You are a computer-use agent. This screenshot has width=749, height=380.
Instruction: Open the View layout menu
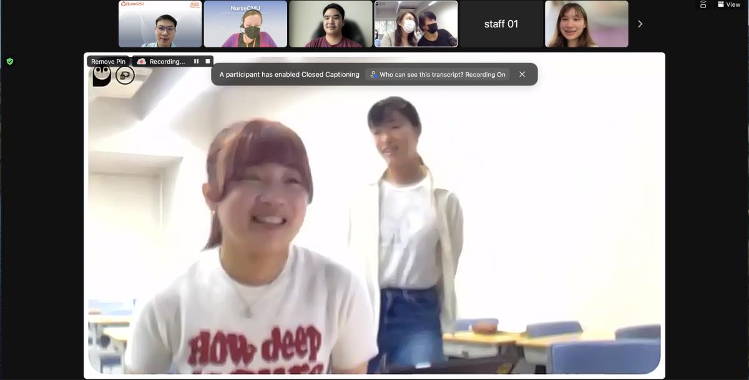[729, 4]
